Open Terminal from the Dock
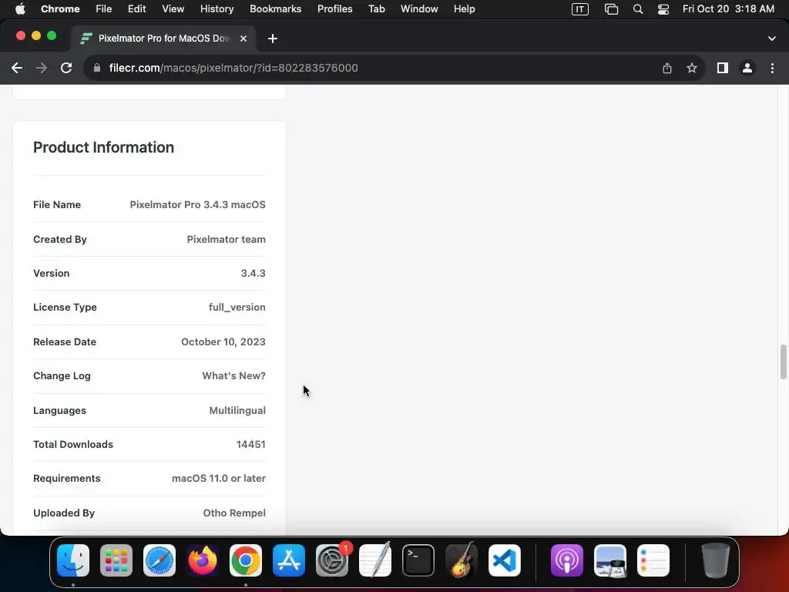This screenshot has width=789, height=592. tap(418, 560)
